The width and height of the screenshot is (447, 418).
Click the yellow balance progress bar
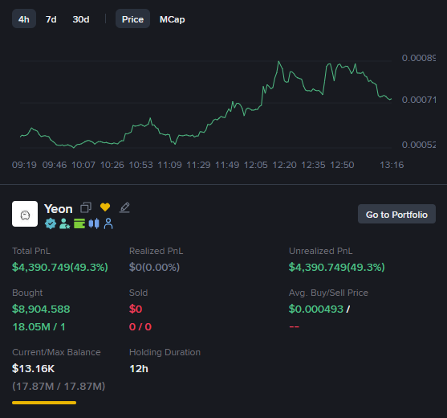[x=44, y=403]
